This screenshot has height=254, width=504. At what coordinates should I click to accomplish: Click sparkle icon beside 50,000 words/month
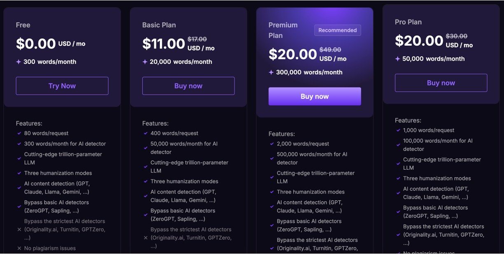point(397,59)
